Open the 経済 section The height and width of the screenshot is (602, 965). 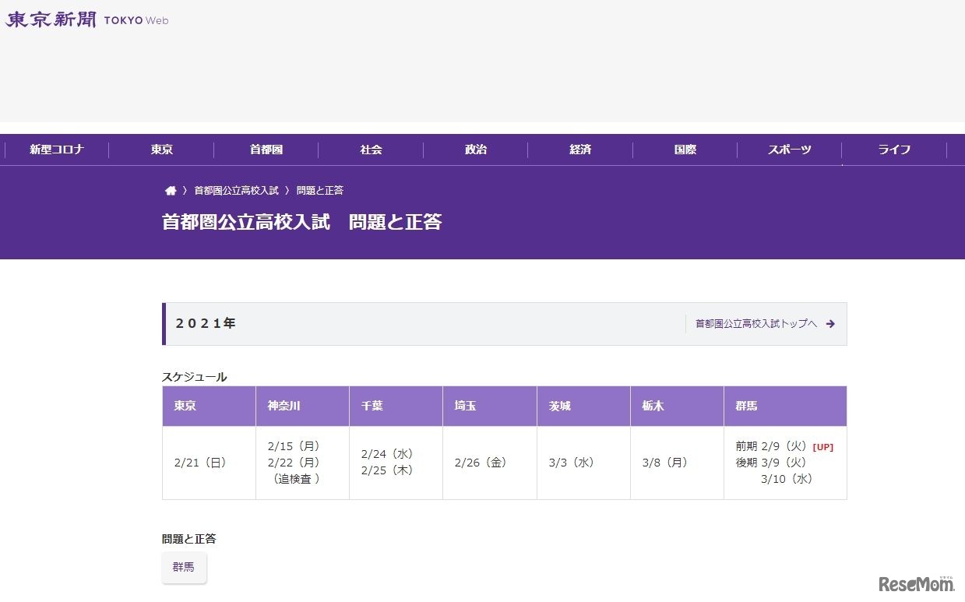click(x=580, y=150)
